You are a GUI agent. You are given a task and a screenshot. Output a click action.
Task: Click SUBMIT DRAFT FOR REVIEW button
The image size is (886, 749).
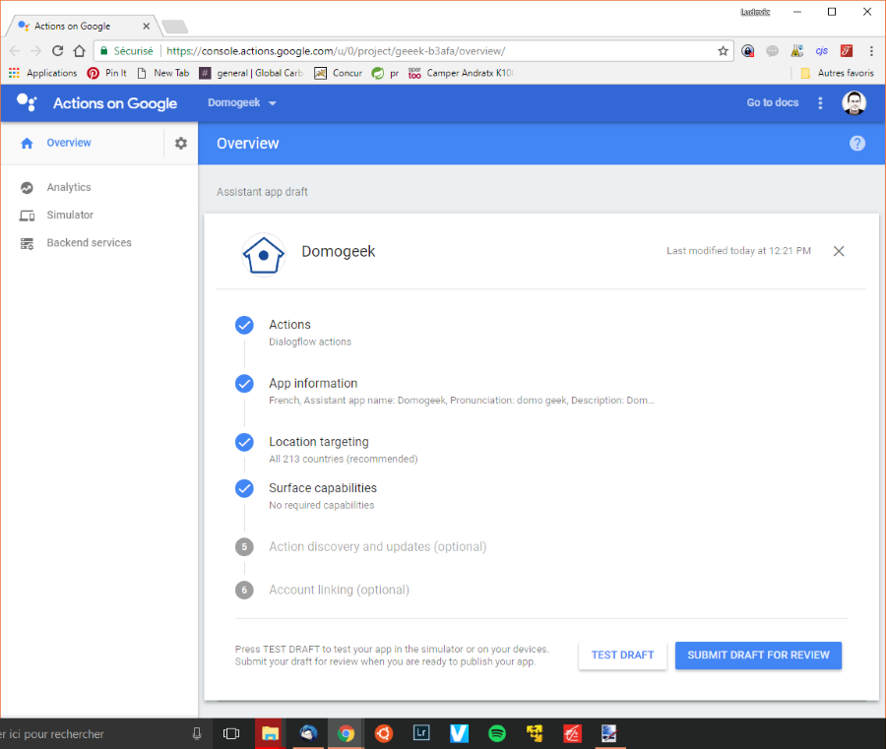point(758,655)
